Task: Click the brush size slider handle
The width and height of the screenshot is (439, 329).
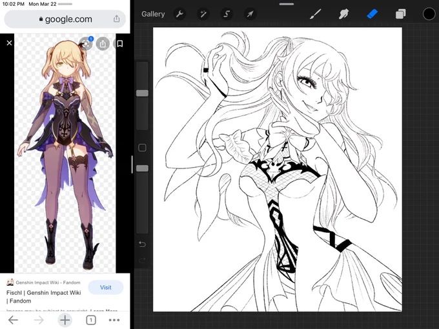Action: (x=142, y=93)
